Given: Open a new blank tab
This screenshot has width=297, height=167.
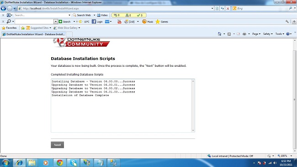Looking at the screenshot, I should [69, 34].
